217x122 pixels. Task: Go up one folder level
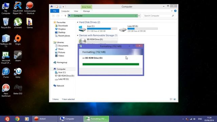[x=65, y=16]
